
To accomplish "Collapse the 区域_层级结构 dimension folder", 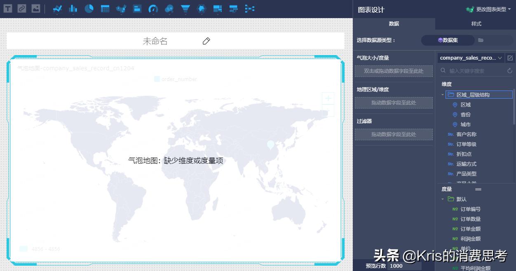I will pyautogui.click(x=443, y=94).
